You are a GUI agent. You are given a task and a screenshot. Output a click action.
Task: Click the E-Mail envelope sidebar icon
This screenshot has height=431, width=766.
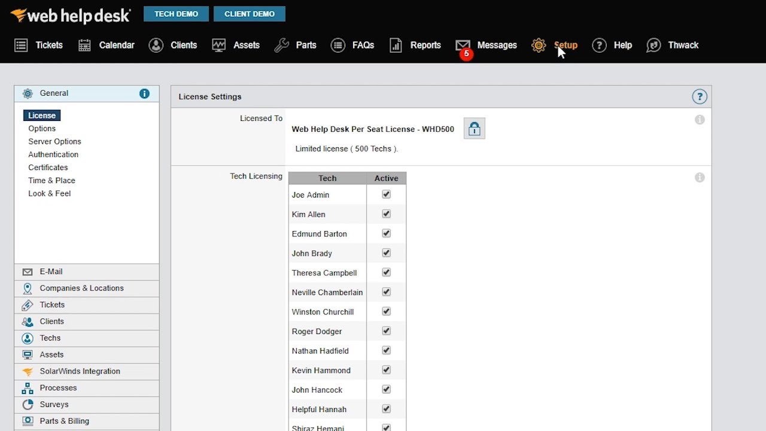tap(28, 272)
